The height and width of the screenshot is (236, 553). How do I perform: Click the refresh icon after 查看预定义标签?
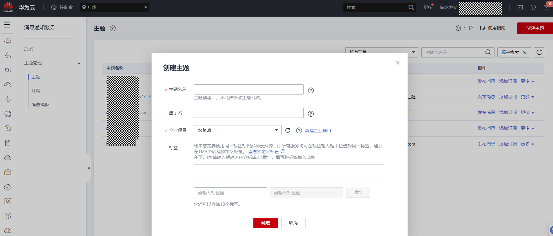(x=283, y=151)
